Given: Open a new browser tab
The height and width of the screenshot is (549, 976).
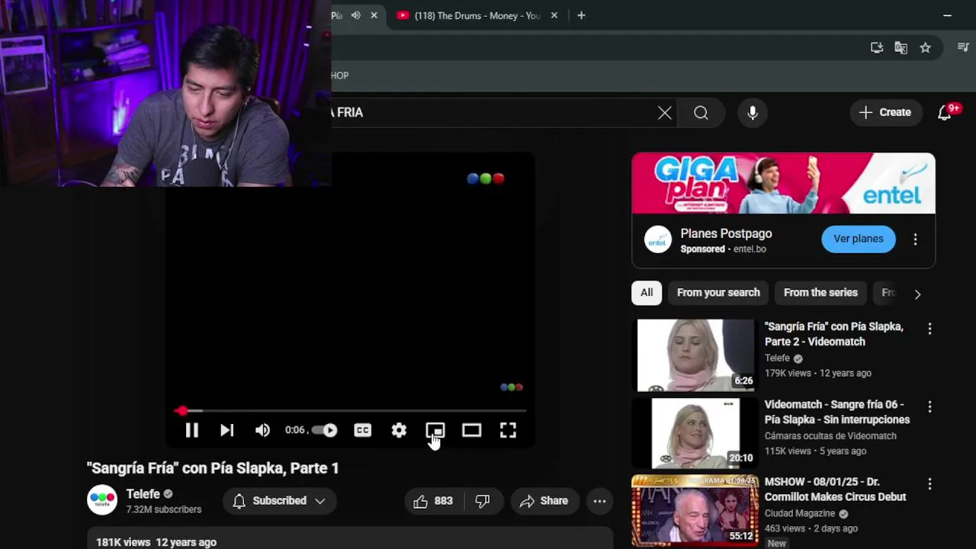Looking at the screenshot, I should coord(581,15).
